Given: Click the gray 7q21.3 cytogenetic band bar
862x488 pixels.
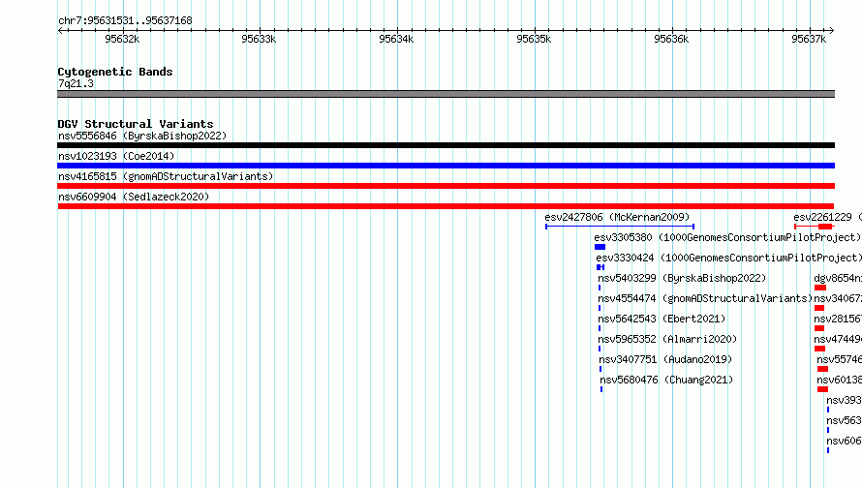Looking at the screenshot, I should [446, 94].
